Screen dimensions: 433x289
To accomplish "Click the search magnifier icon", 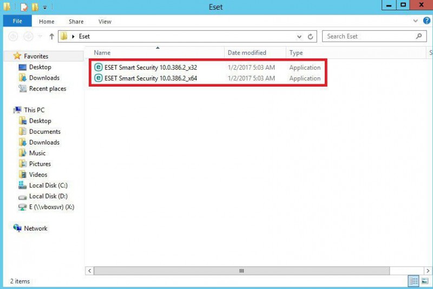I will click(419, 36).
